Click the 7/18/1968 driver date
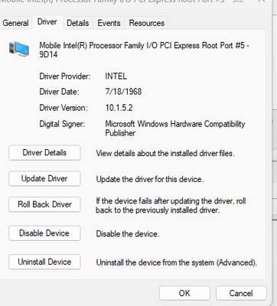This screenshot has width=277, height=306. point(123,92)
